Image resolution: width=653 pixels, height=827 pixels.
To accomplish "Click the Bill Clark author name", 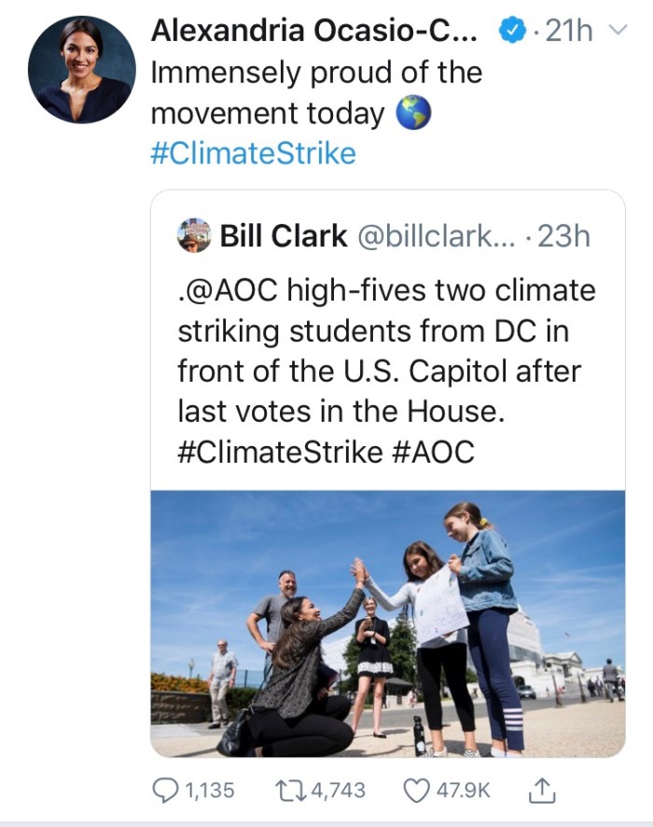I will tap(284, 236).
